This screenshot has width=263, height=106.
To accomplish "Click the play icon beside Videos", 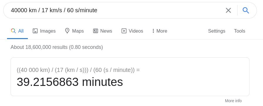I will click(x=124, y=31).
